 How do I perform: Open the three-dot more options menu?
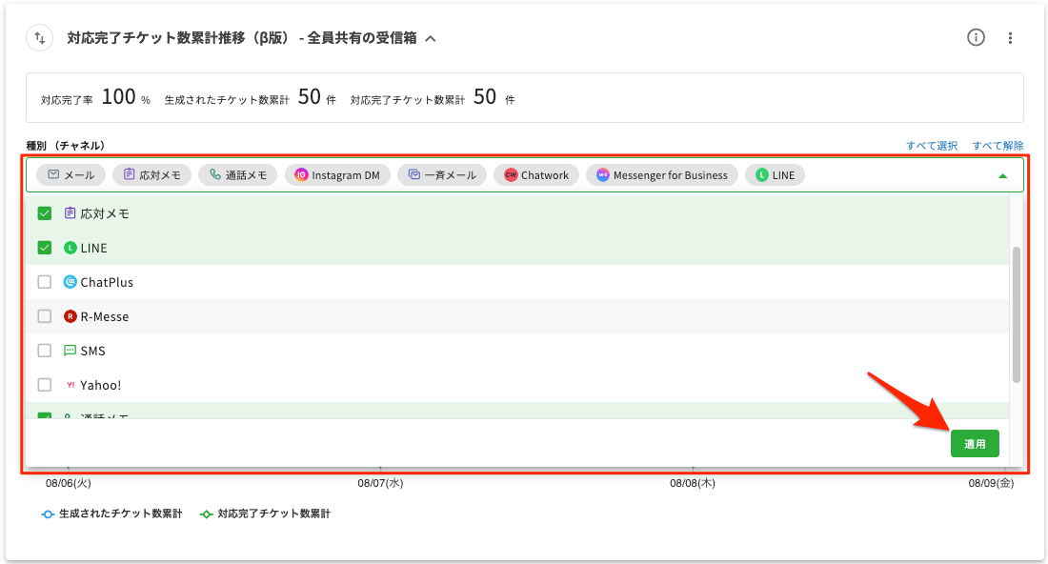click(1011, 38)
